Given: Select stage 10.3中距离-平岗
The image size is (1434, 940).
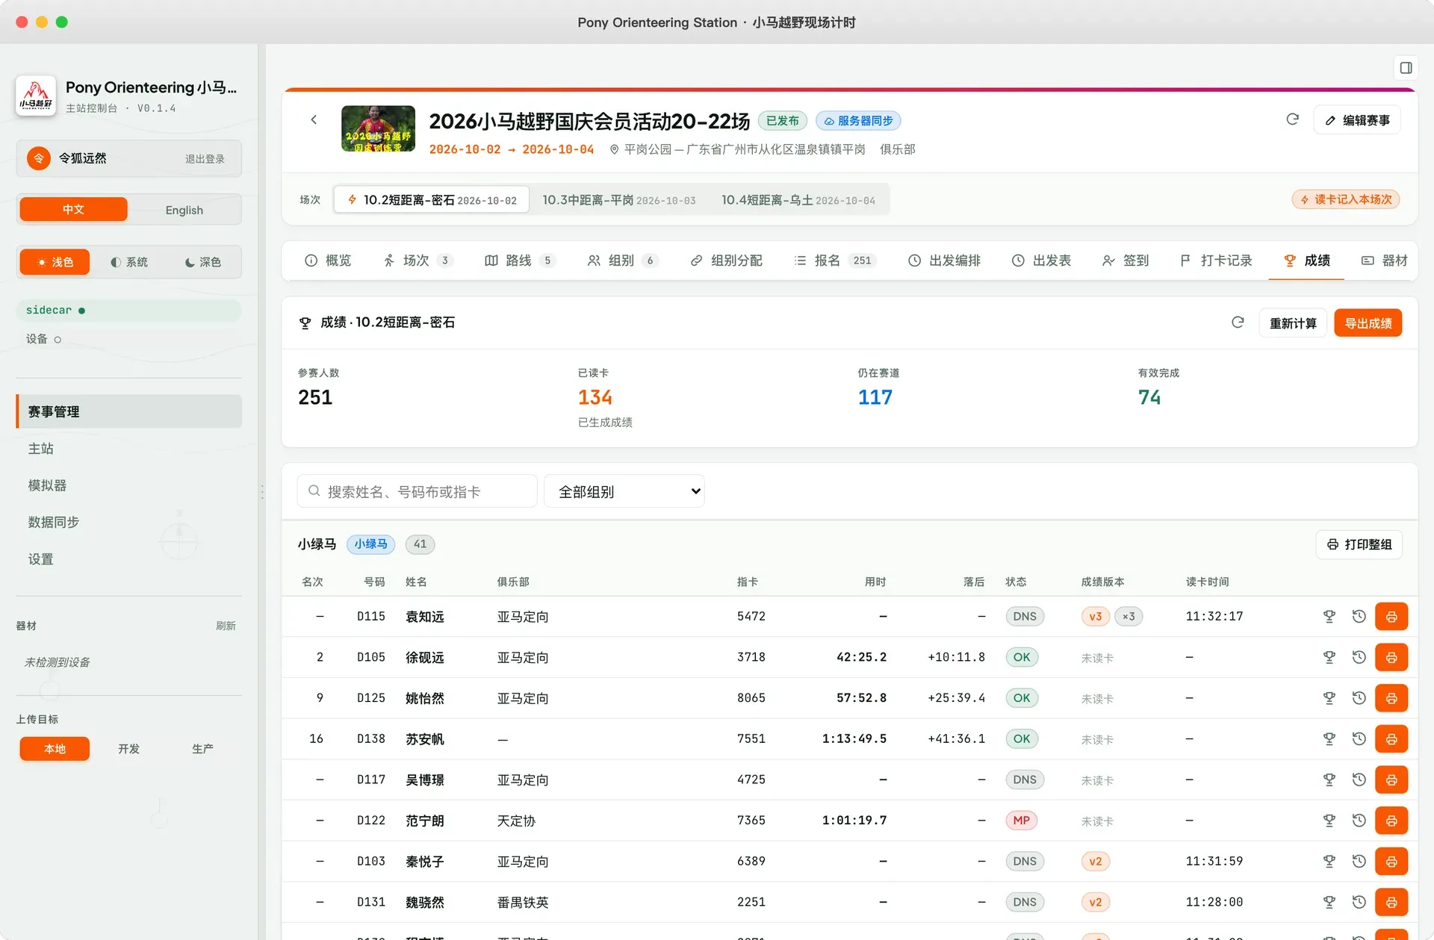Looking at the screenshot, I should 618,200.
